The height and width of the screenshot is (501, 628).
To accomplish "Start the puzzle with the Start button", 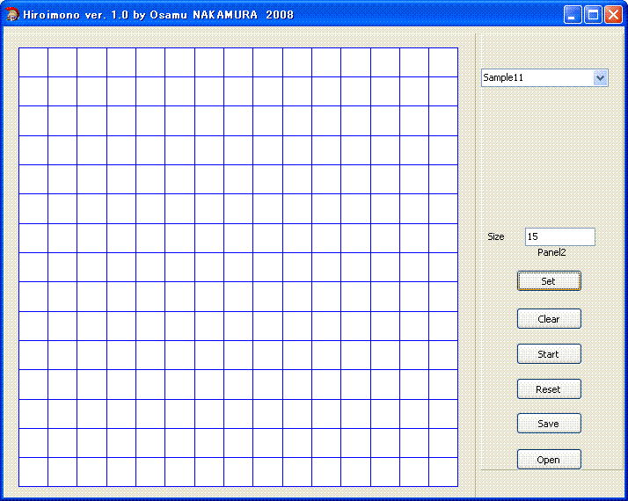I will point(549,354).
